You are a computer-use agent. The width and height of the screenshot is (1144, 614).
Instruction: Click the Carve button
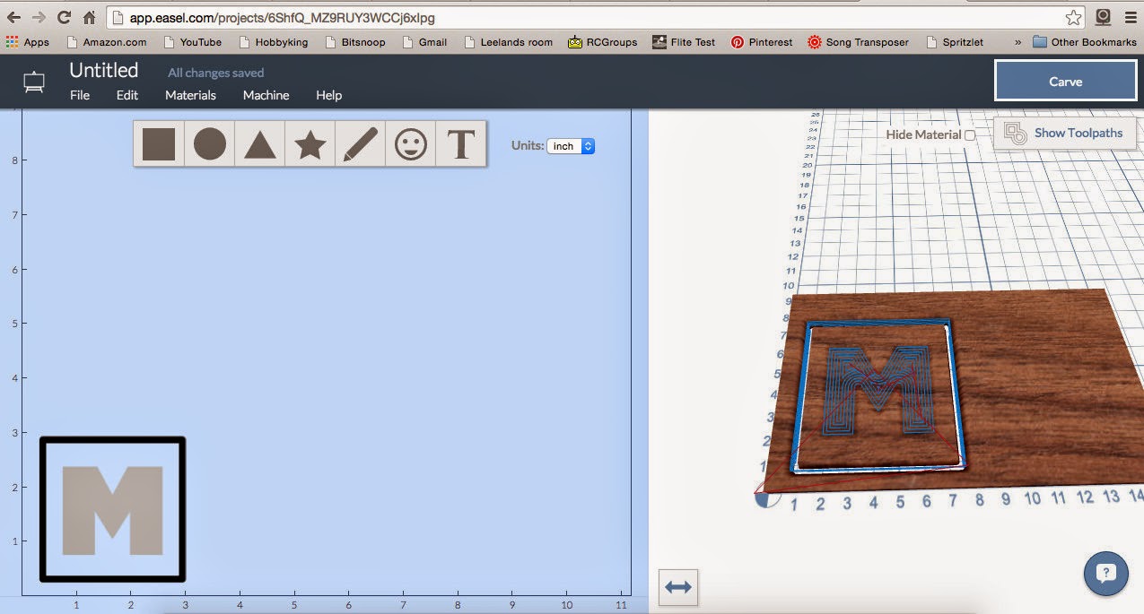tap(1064, 80)
